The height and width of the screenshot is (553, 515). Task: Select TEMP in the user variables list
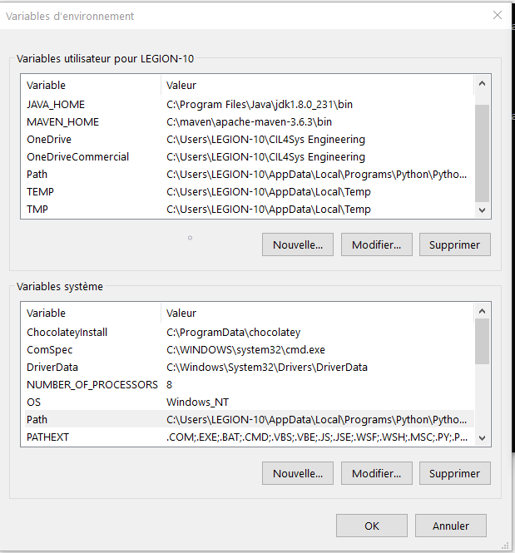coord(249,192)
